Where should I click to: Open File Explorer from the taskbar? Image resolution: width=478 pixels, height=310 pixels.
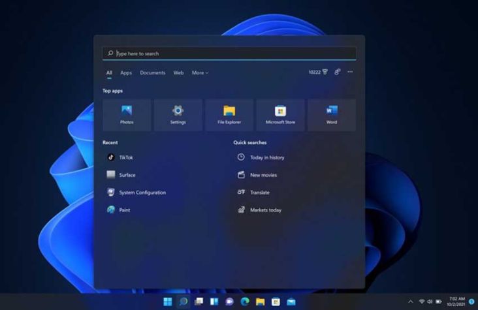261,302
